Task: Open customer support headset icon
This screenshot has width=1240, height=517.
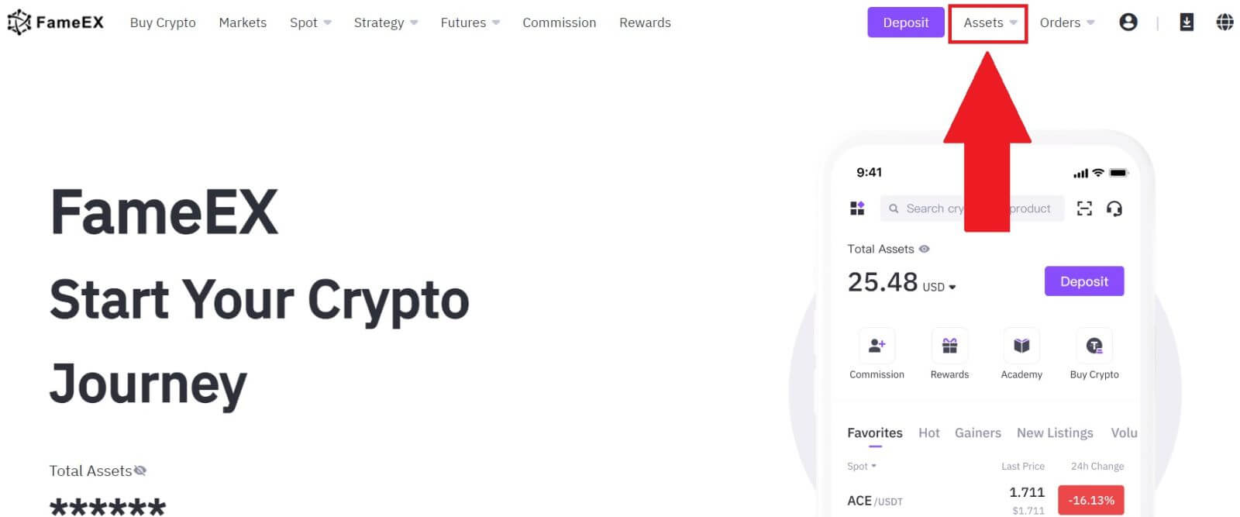Action: pyautogui.click(x=1114, y=208)
